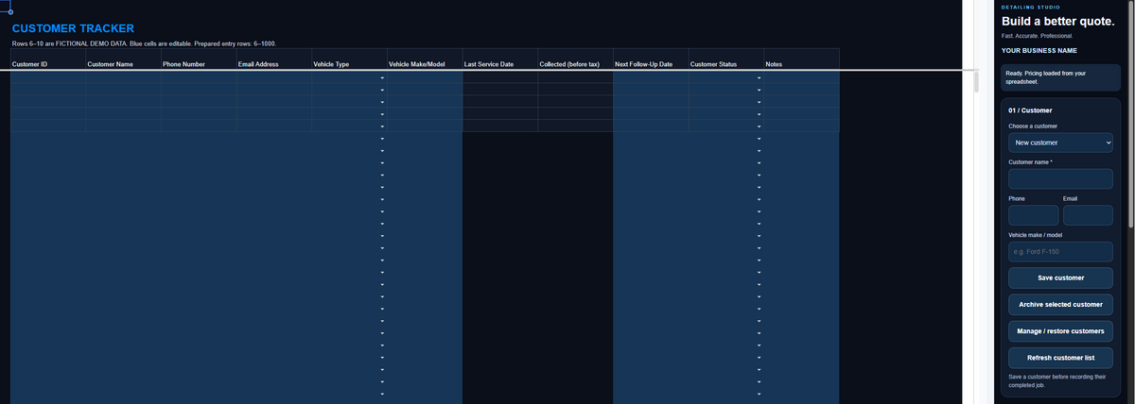Click Archive selected customer button
The image size is (1135, 404).
1060,305
